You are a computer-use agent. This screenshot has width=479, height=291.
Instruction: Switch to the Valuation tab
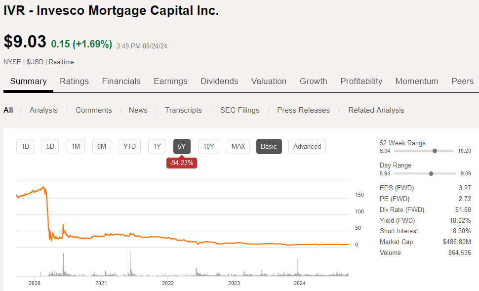[x=269, y=81]
